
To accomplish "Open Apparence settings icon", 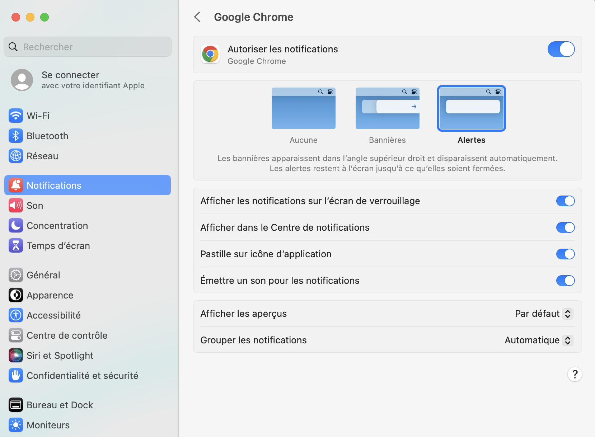I will pos(16,295).
